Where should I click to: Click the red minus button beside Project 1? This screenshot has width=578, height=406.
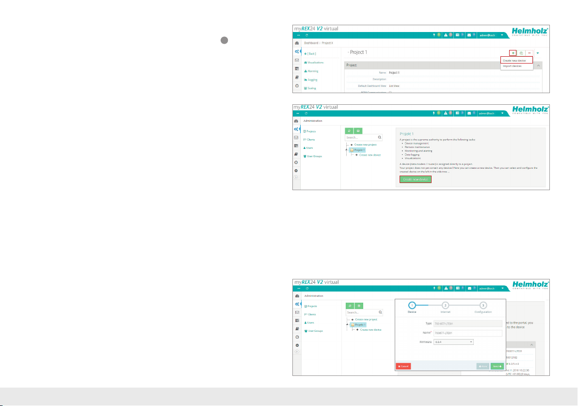pos(530,53)
